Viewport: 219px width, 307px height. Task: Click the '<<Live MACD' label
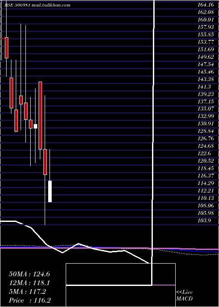184,296
